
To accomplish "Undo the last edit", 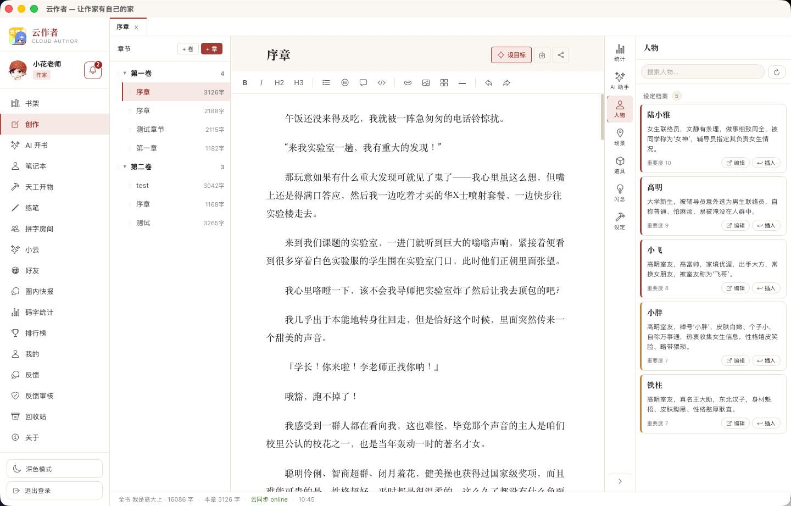I will [488, 83].
